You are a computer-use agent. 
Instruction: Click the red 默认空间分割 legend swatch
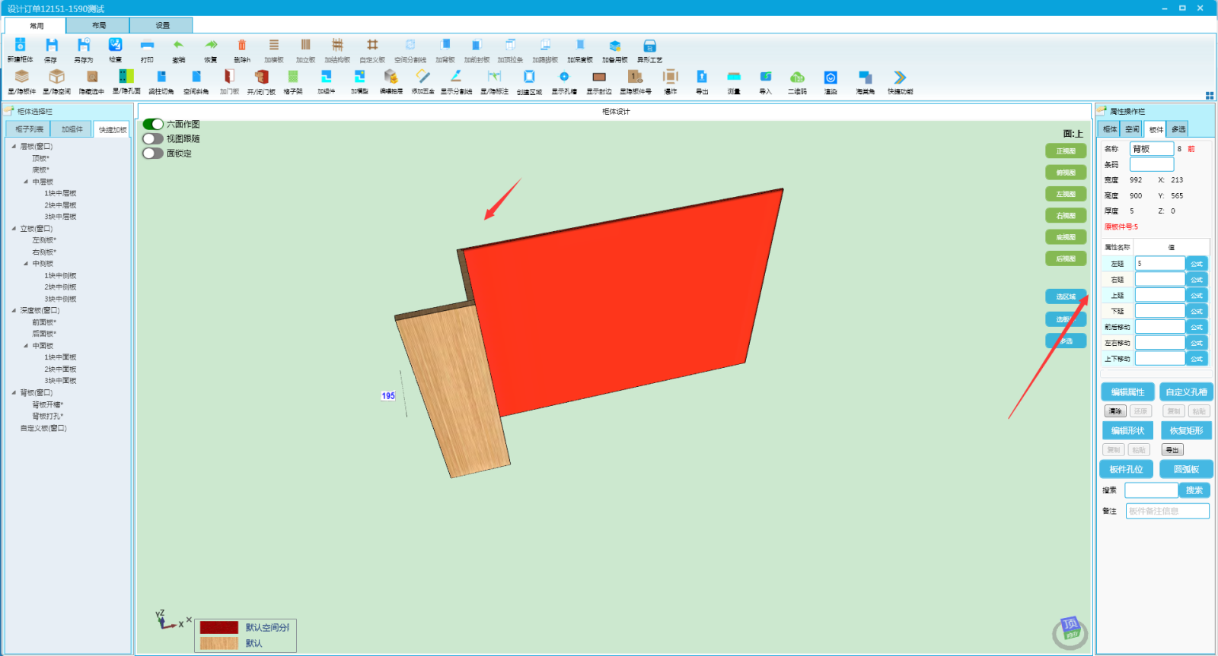click(x=219, y=628)
